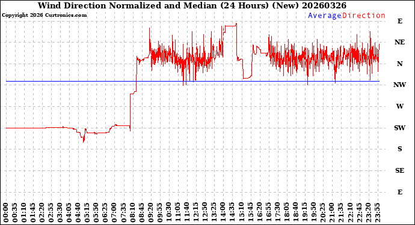
Task: Click the 03:30 time label
Action: [60, 213]
